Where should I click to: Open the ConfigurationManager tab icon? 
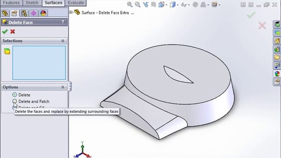[24, 13]
